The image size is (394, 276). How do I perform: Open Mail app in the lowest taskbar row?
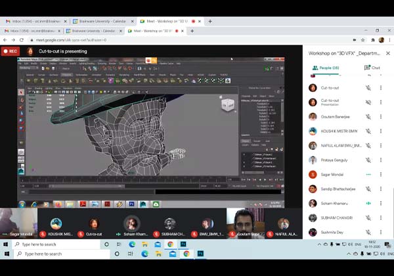coord(173,254)
